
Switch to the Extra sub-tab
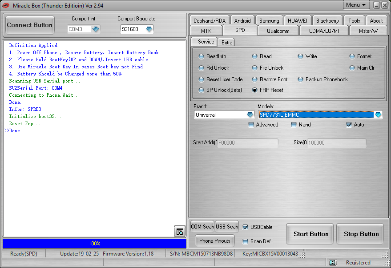[226, 43]
